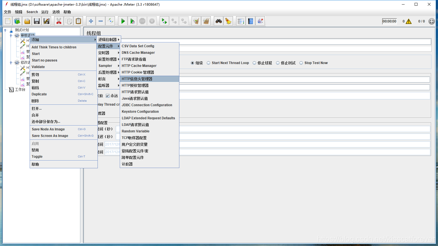438x246 pixels.
Task: Click Duplicate in context menu
Action: tap(64, 94)
